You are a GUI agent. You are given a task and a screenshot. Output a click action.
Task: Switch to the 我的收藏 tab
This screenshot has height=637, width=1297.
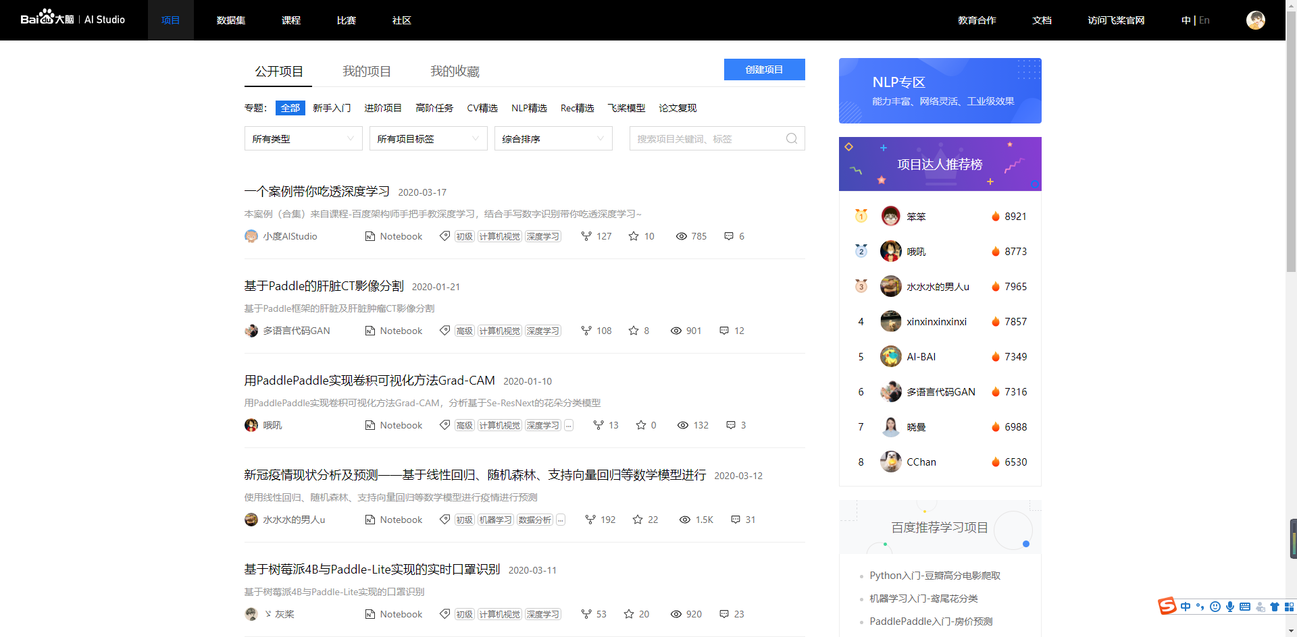(455, 71)
